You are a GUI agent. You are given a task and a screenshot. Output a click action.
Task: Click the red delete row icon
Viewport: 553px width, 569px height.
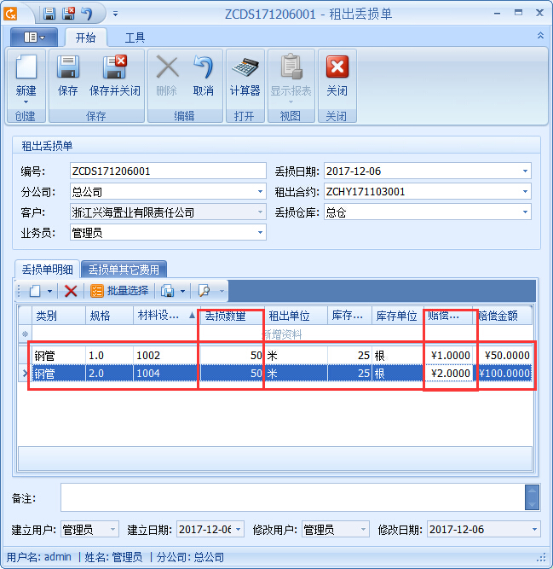tap(71, 291)
